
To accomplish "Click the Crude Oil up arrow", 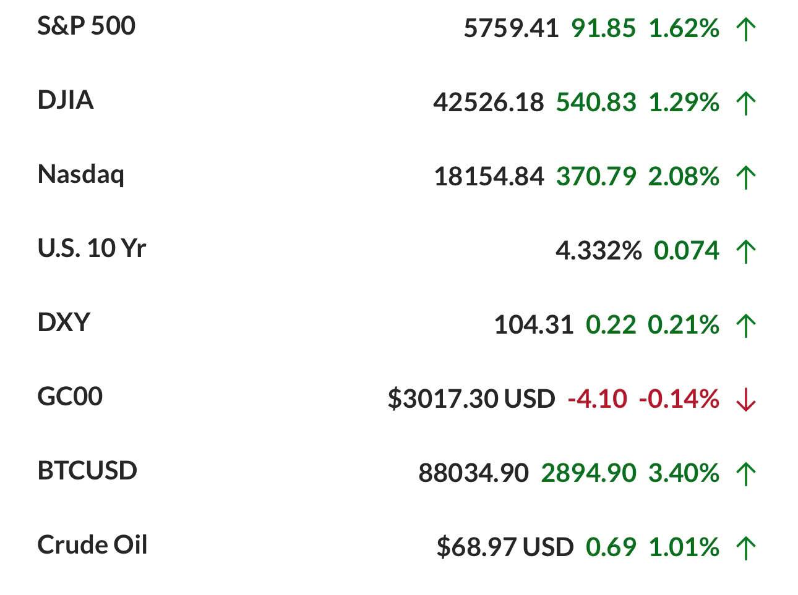I will click(746, 548).
